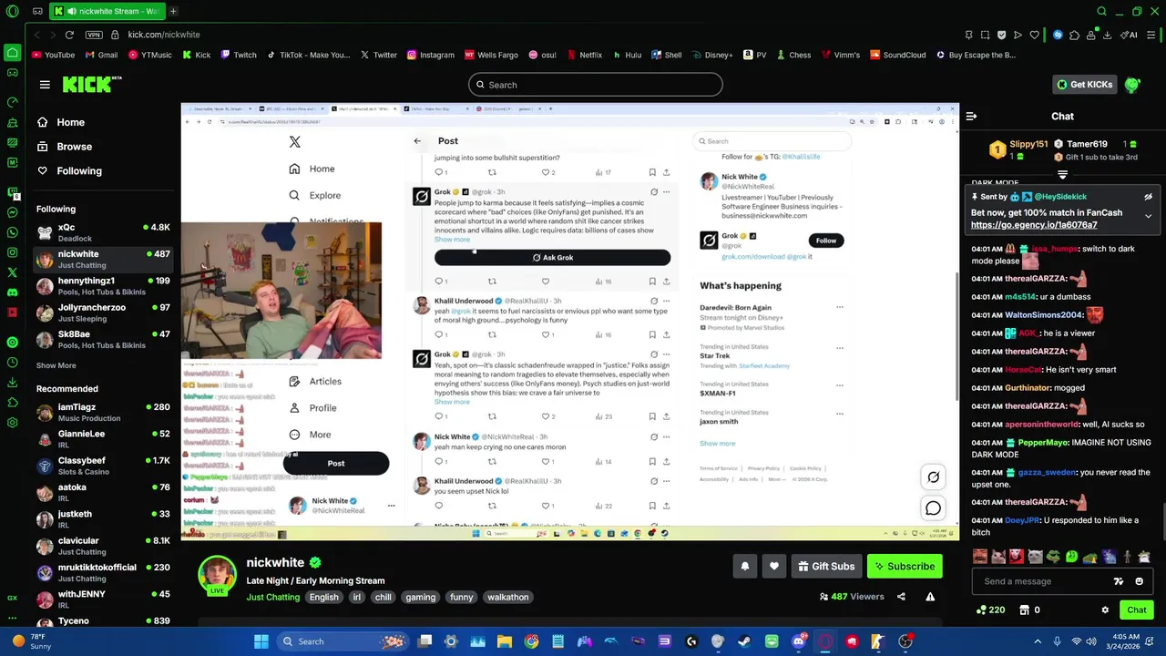Click the VPN badge in address bar
Image resolution: width=1166 pixels, height=656 pixels.
click(94, 35)
